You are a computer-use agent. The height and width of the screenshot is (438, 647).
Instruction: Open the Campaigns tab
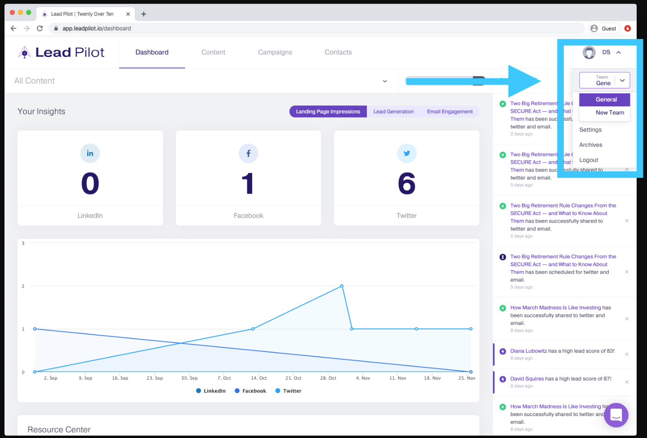click(275, 53)
